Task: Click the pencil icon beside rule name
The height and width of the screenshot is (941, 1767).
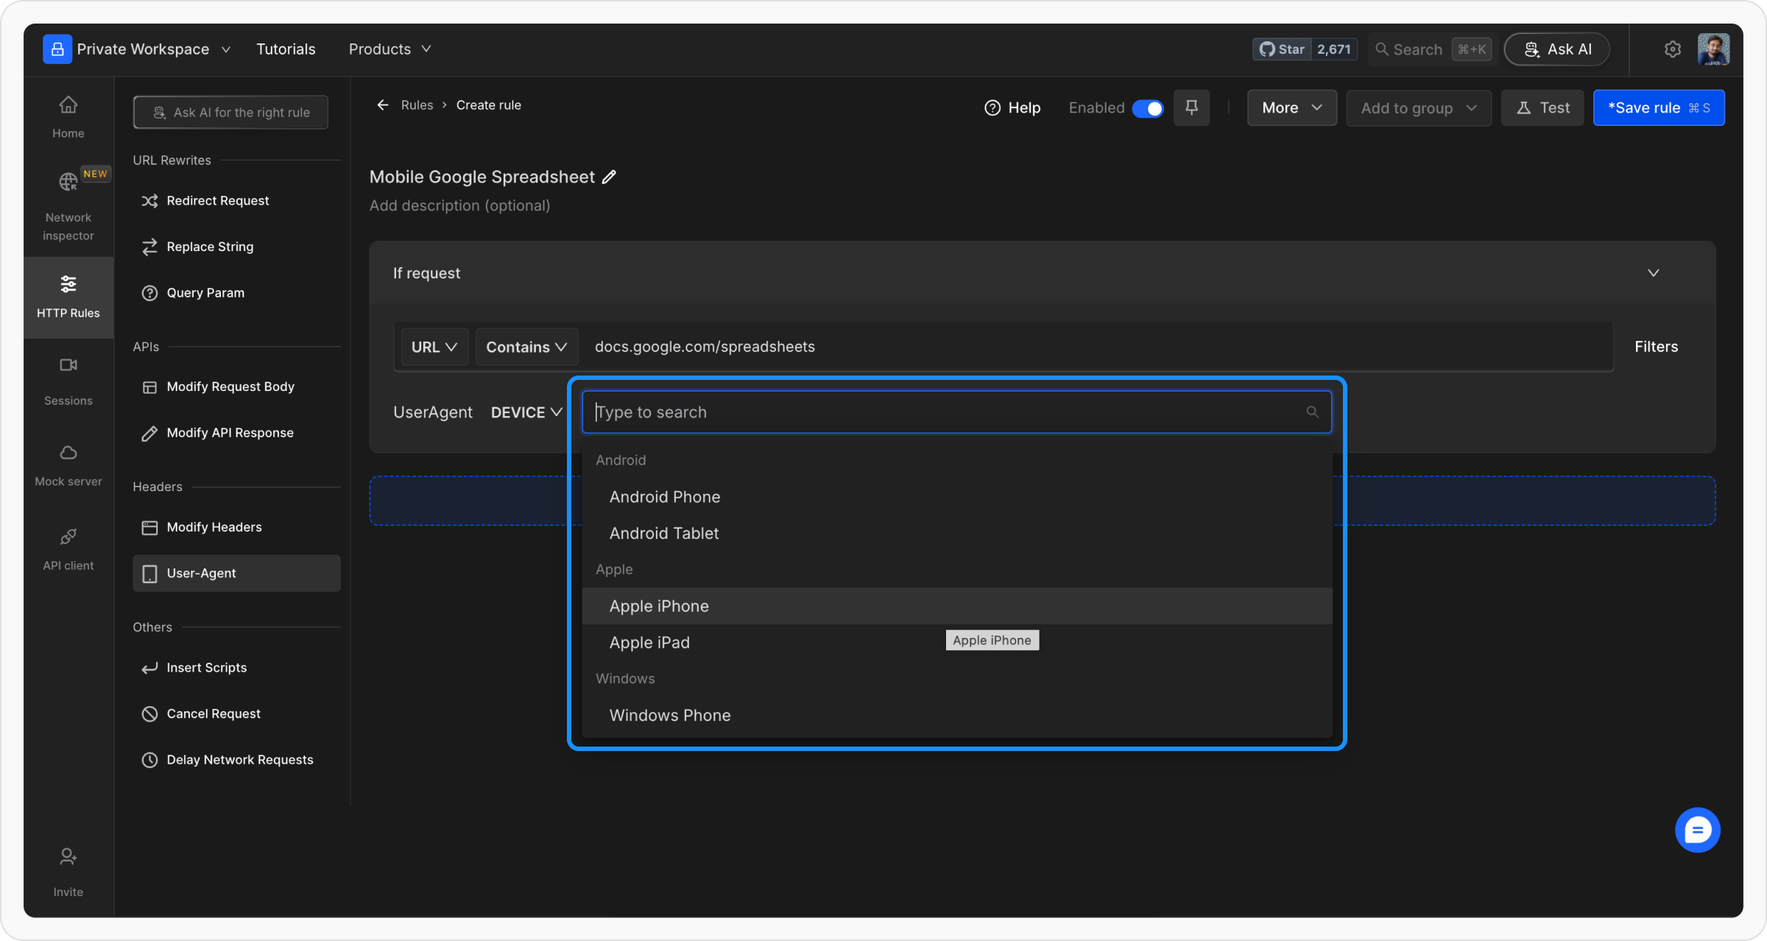Action: pos(609,177)
